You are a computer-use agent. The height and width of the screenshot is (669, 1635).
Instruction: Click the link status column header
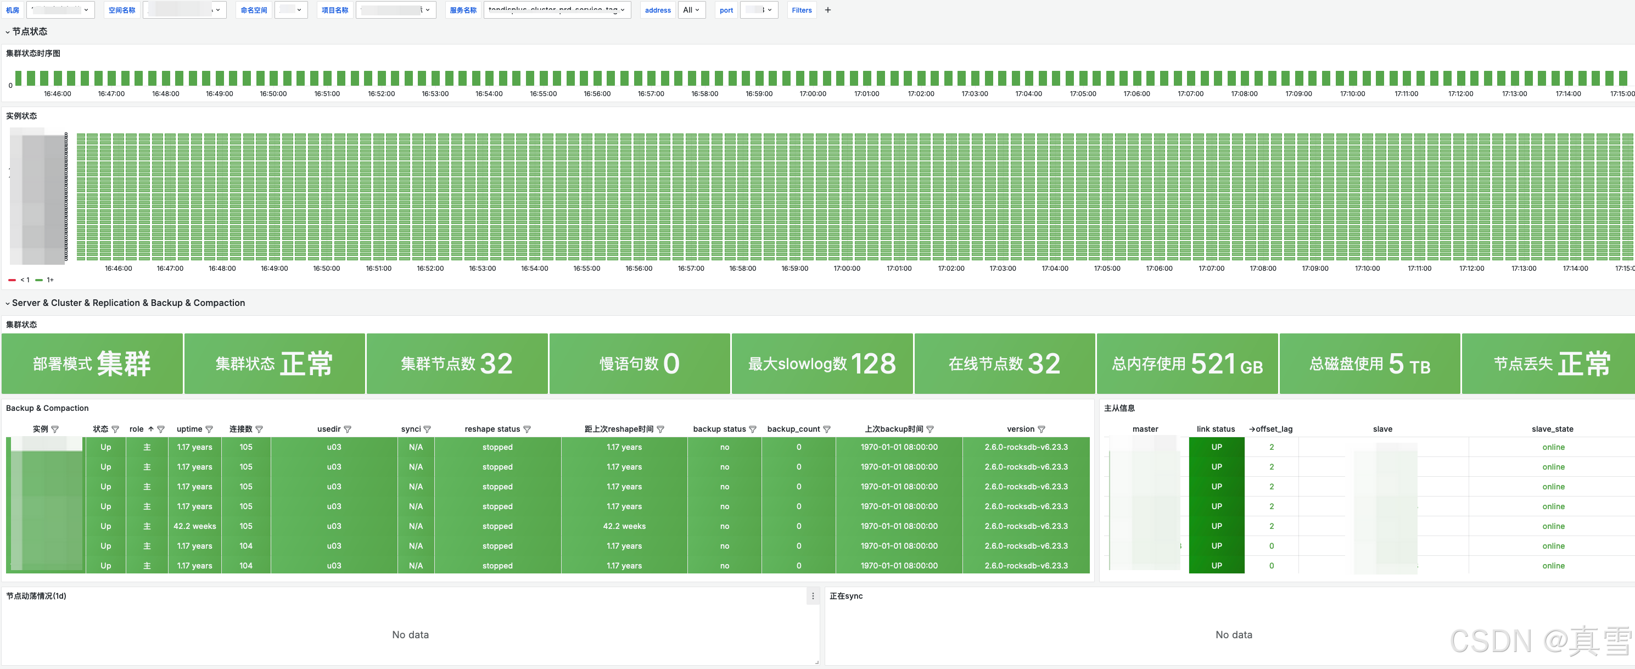coord(1216,429)
